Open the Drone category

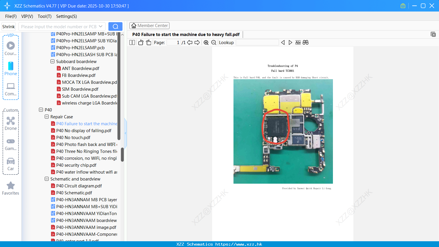11,124
